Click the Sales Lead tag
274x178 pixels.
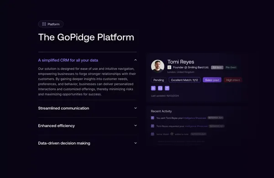click(x=212, y=80)
